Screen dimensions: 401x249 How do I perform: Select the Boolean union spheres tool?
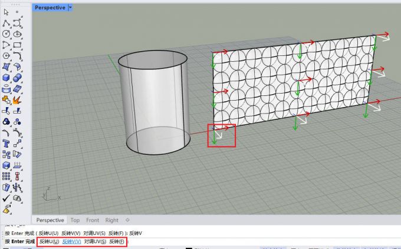point(17,78)
